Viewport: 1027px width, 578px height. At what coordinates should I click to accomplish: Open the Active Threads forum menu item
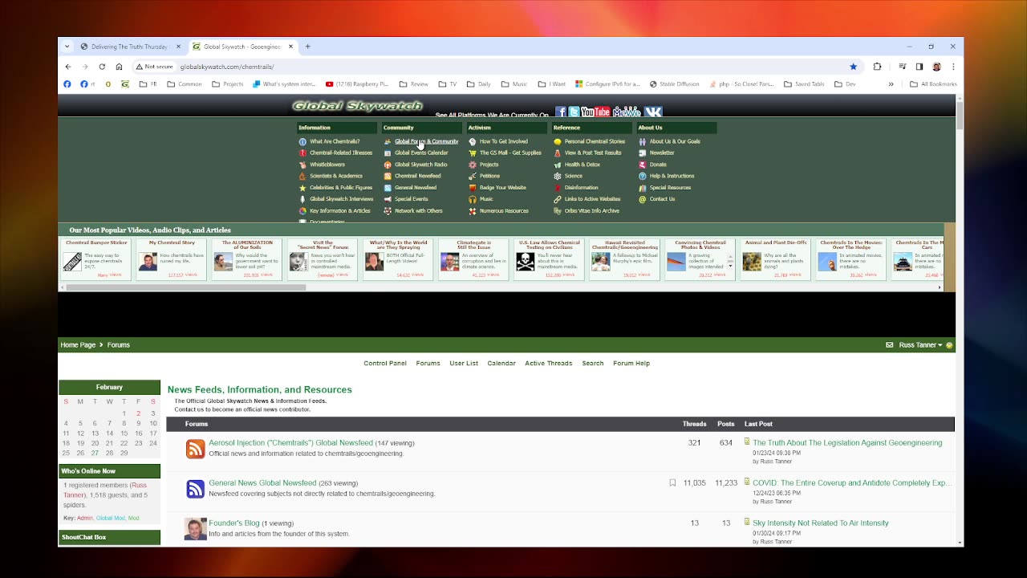tap(549, 364)
